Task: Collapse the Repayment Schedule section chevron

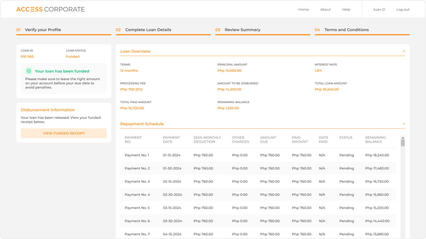Action: 404,124
